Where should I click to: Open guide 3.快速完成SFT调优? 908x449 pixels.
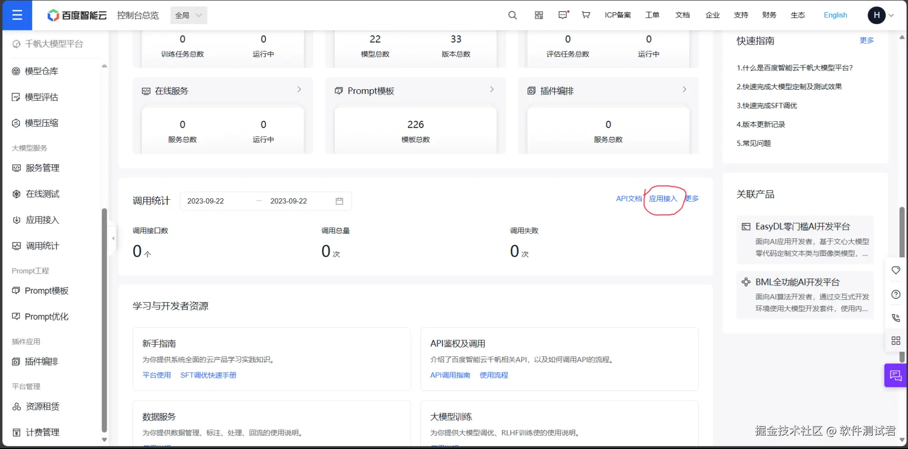(x=767, y=106)
